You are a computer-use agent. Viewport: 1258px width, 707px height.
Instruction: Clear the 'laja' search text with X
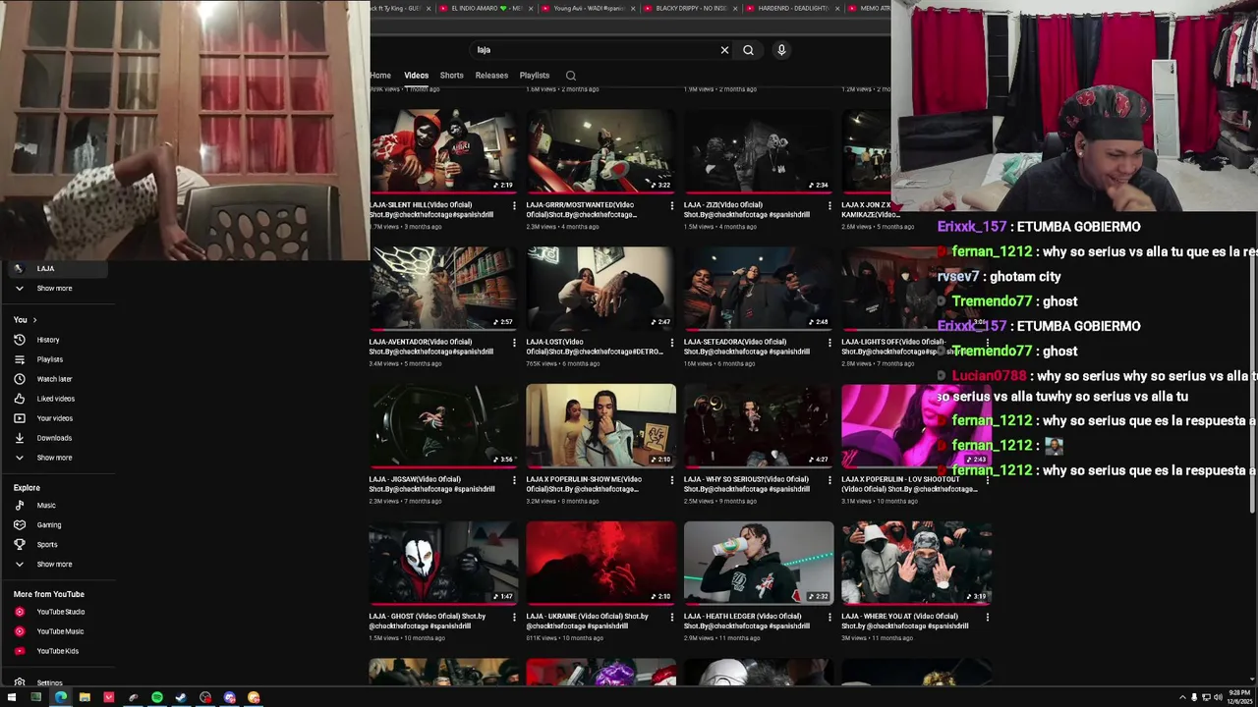point(724,50)
